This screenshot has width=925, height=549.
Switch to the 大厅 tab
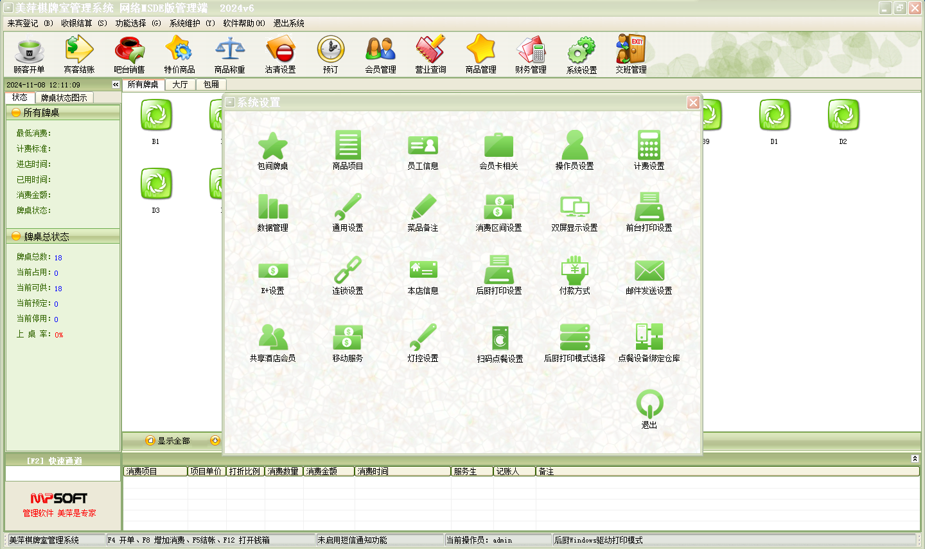[x=180, y=85]
